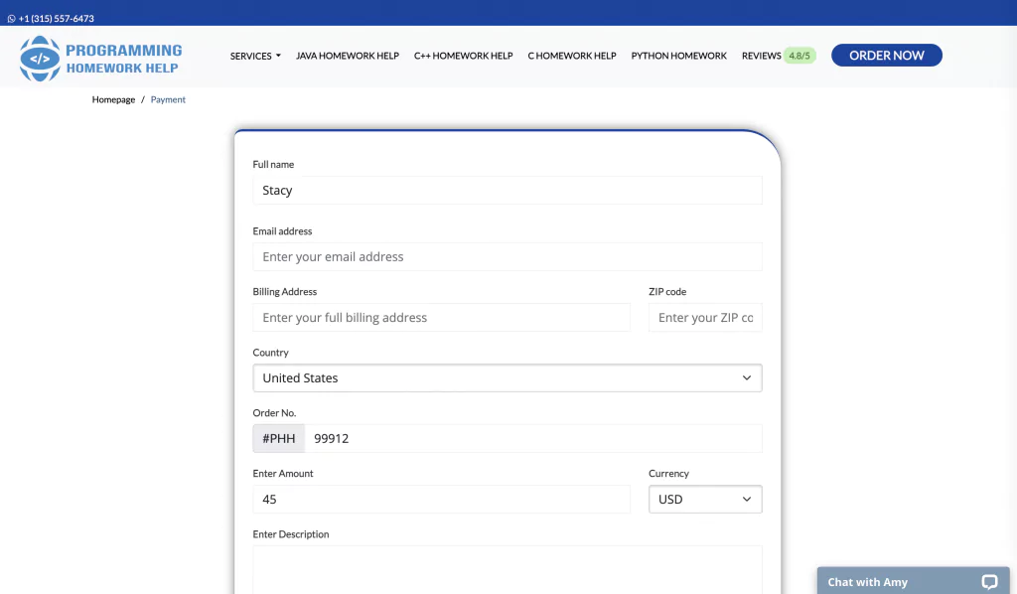Click the Payment breadcrumb
The height and width of the screenshot is (594, 1017).
168,100
